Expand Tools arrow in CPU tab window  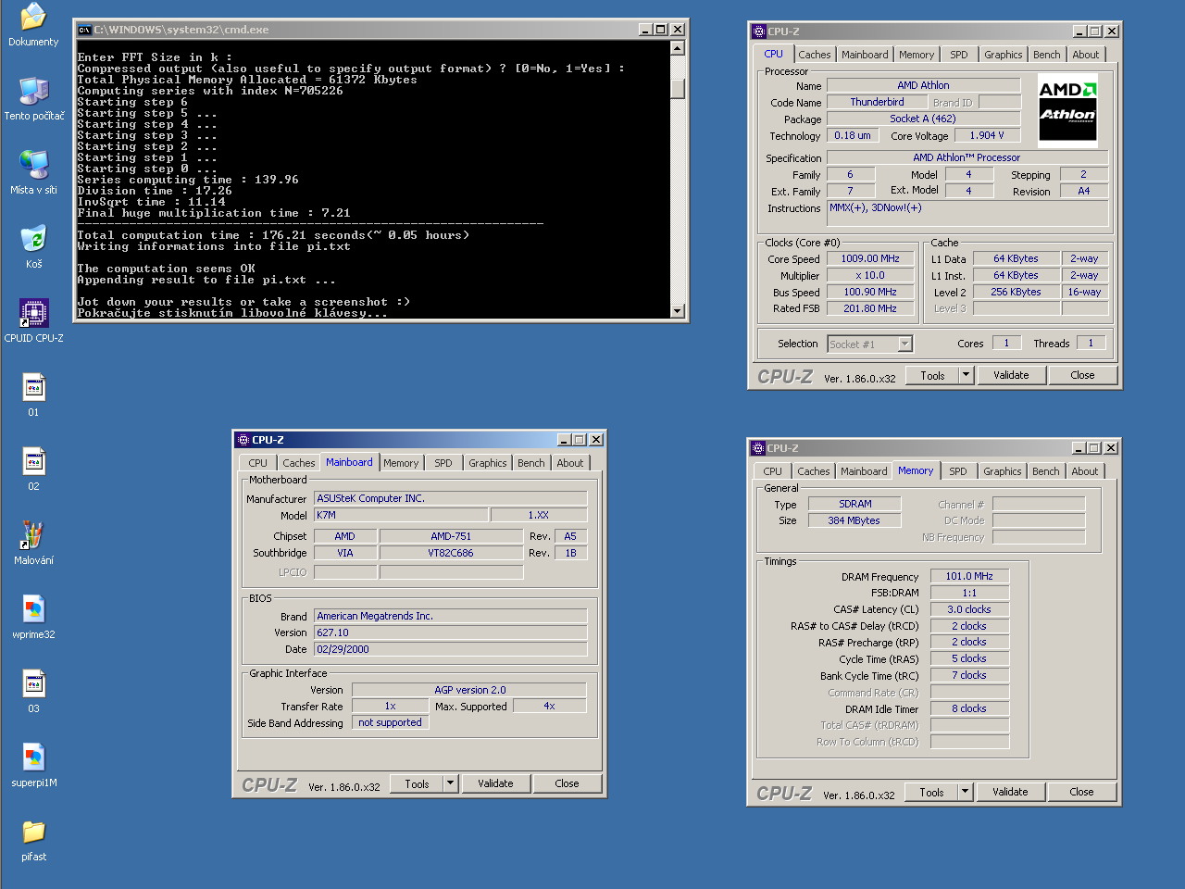966,375
